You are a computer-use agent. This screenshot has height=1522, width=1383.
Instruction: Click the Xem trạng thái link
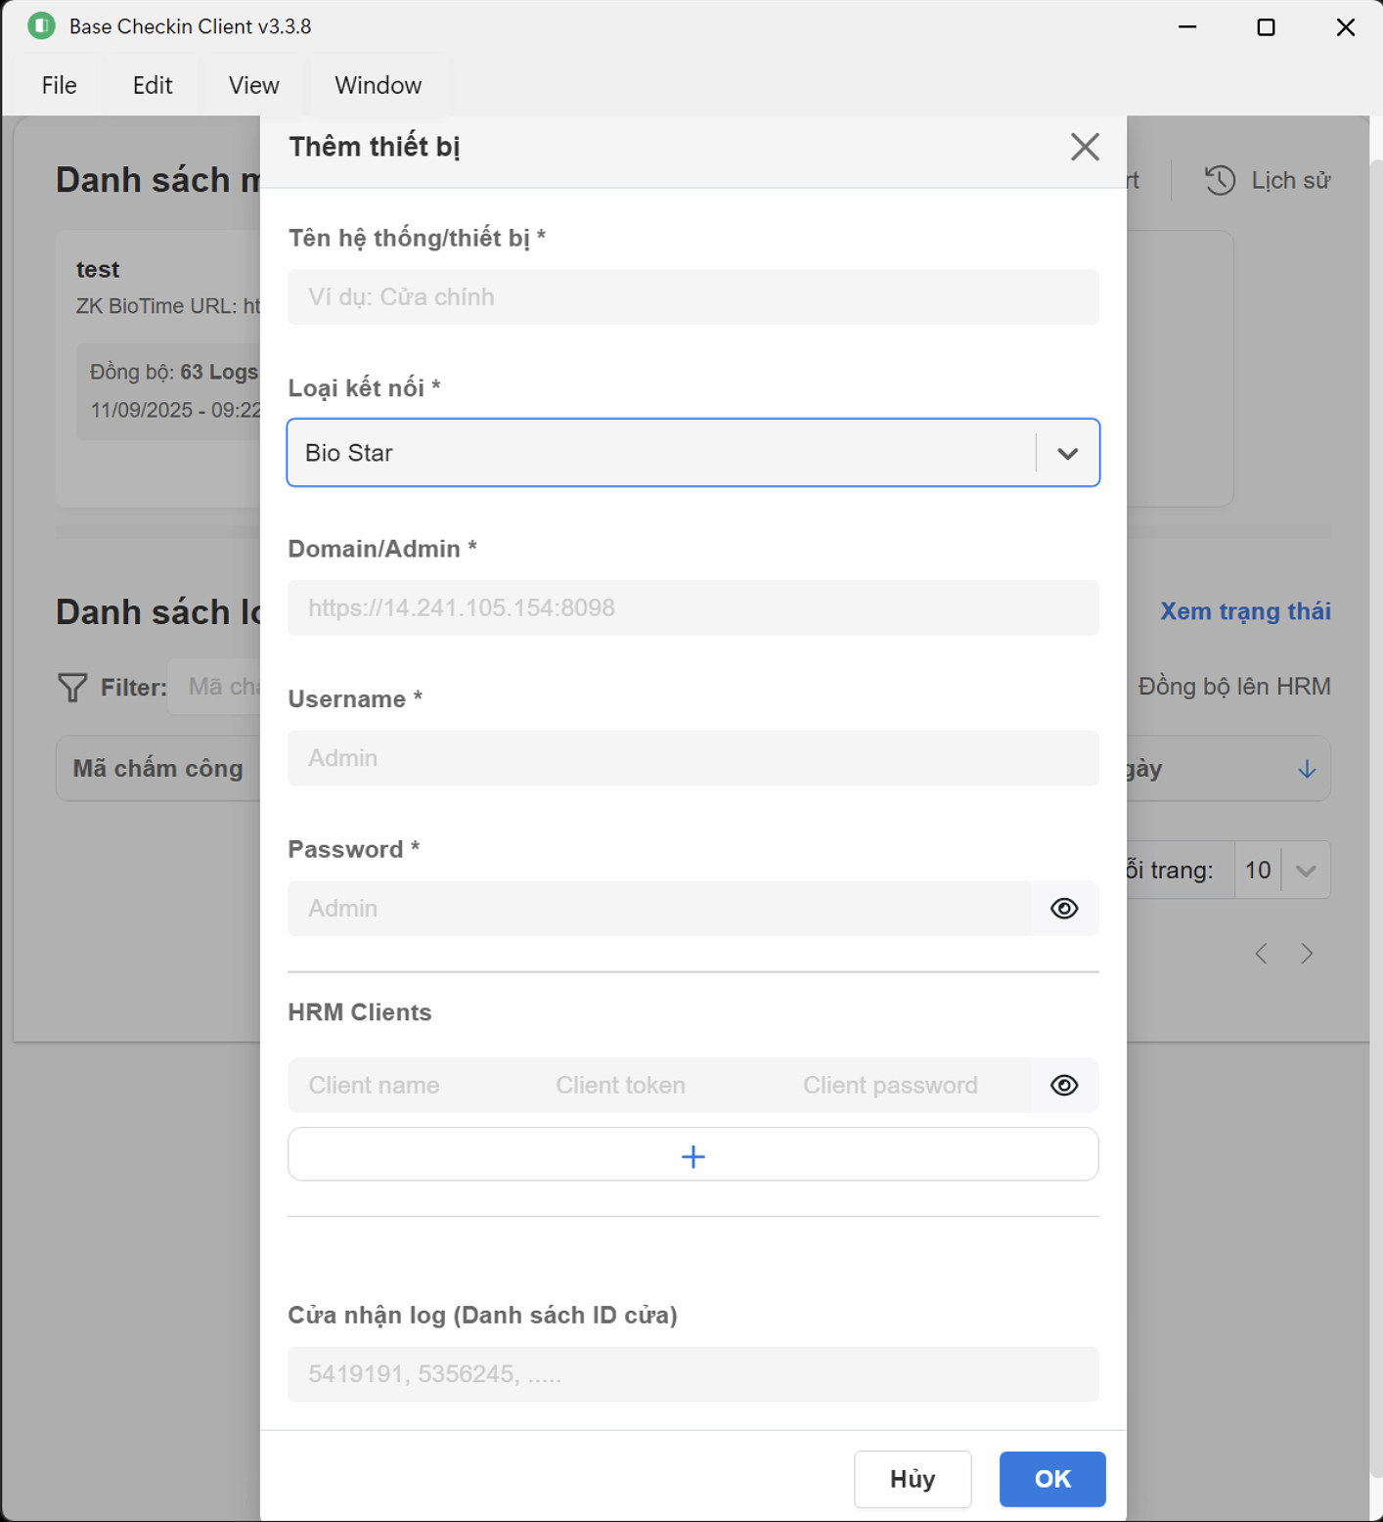[1244, 611]
